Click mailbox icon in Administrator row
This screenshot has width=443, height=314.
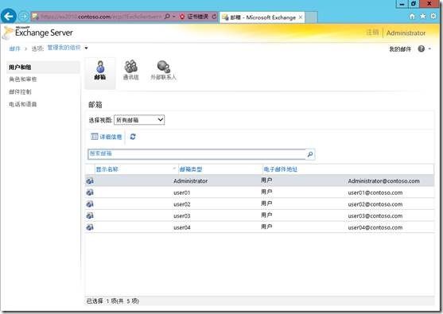tap(90, 181)
